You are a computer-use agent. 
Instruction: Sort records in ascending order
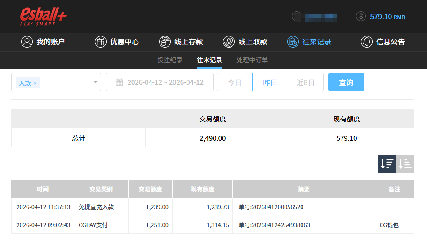click(x=405, y=164)
